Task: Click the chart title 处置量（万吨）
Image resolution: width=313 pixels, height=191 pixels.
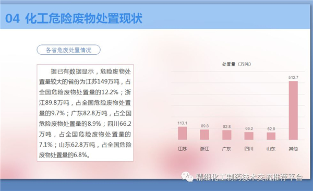Action: [236, 64]
